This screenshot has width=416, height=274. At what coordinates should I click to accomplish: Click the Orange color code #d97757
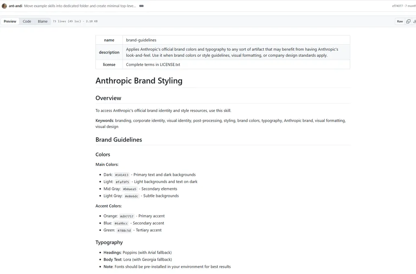coord(127,216)
